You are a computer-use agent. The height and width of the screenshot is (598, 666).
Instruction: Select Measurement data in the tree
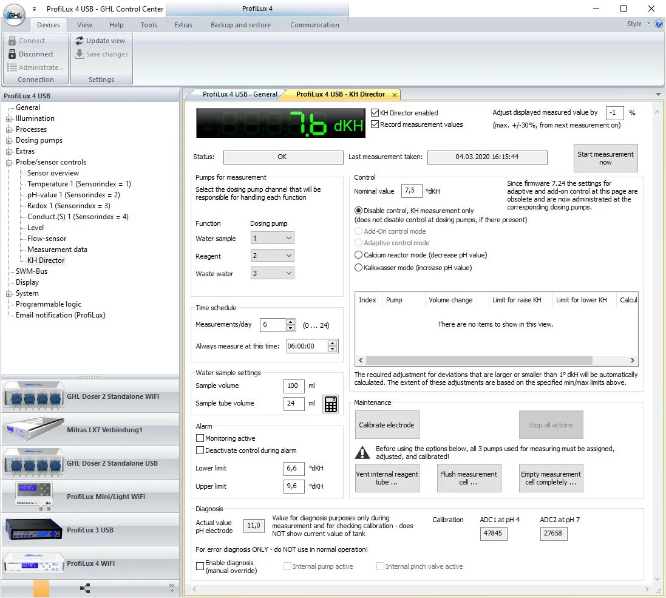click(x=57, y=250)
